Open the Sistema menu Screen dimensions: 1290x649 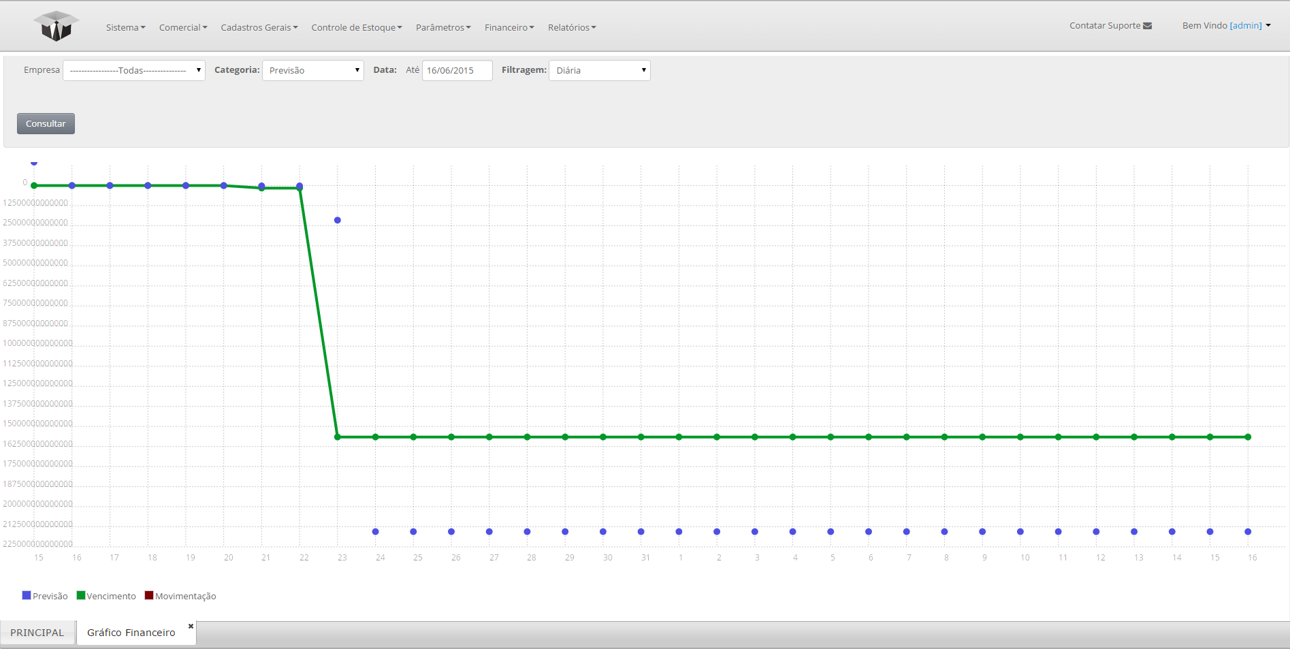pos(125,27)
